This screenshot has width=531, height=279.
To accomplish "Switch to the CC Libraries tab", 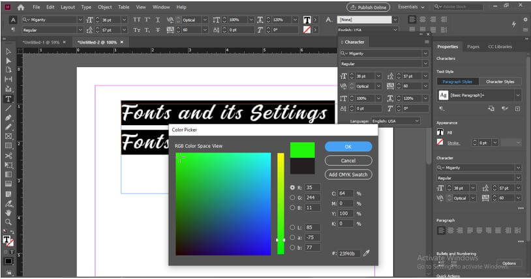I will [498, 47].
